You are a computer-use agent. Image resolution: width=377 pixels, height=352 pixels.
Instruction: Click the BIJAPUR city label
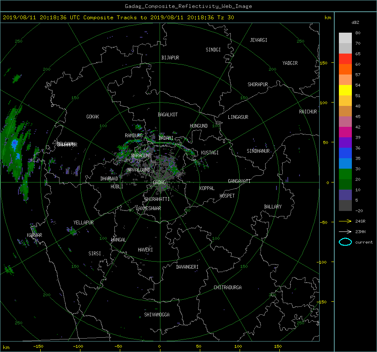coord(170,58)
